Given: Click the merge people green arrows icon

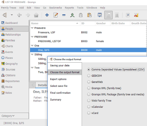Looking at the screenshot, I should [72, 15].
